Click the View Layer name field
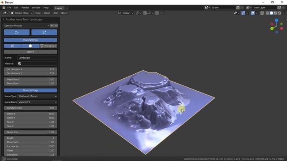 click(x=265, y=8)
